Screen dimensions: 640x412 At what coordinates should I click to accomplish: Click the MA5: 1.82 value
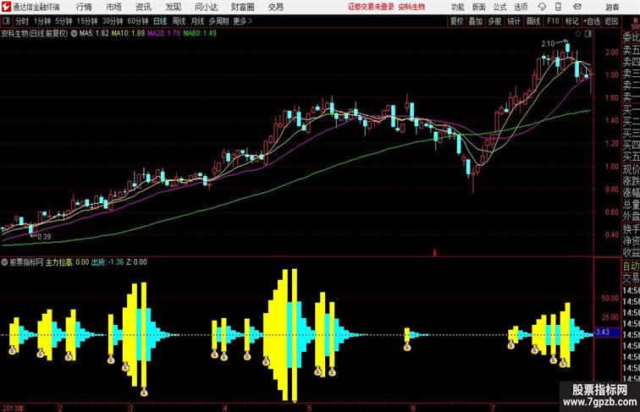pyautogui.click(x=94, y=34)
